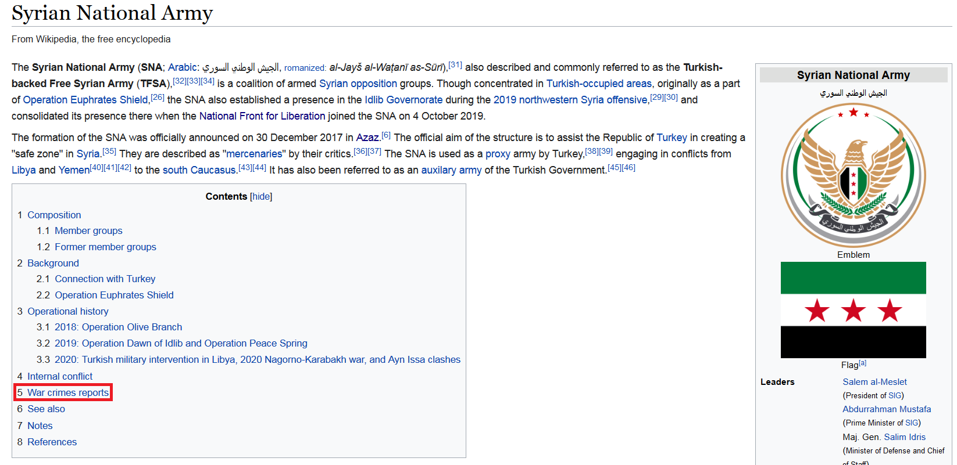Open Operation Euphrates Shield link in lead paragraph

click(85, 100)
